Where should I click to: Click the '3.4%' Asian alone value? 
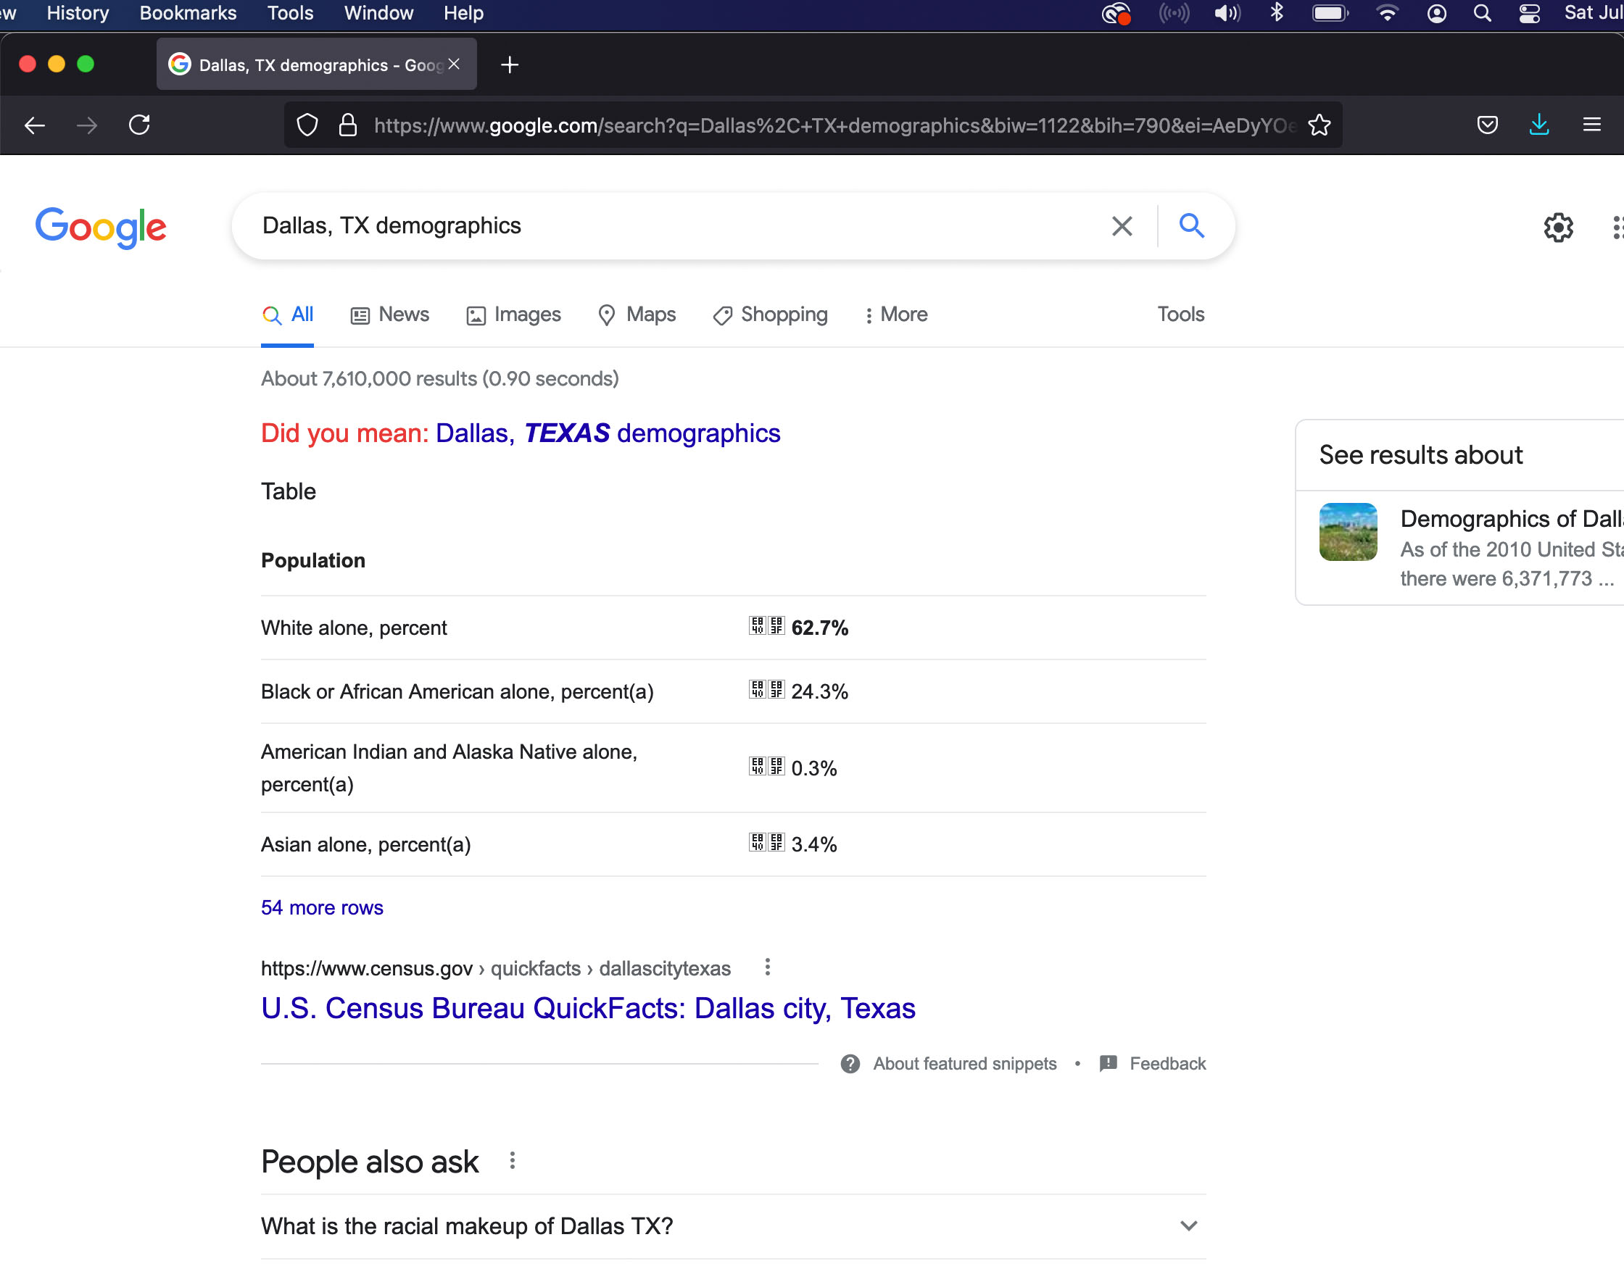814,844
